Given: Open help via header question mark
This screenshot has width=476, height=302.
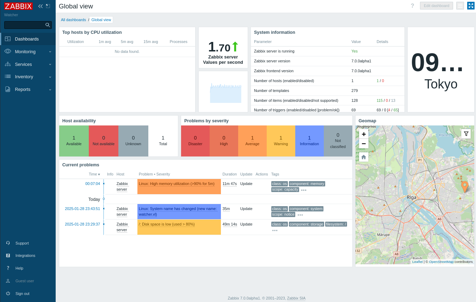Looking at the screenshot, I should pyautogui.click(x=412, y=6).
